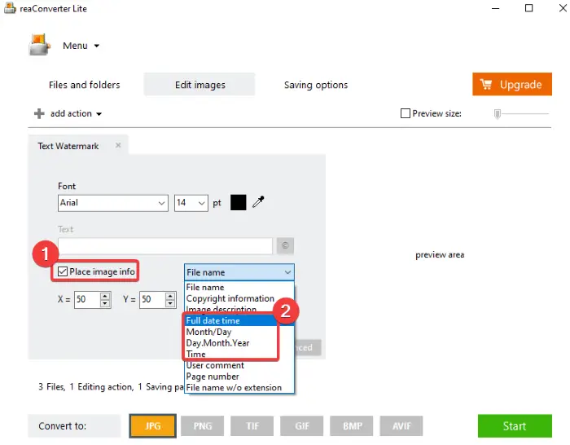Increase the X value with up arrow
Image resolution: width=570 pixels, height=445 pixels.
pyautogui.click(x=105, y=296)
